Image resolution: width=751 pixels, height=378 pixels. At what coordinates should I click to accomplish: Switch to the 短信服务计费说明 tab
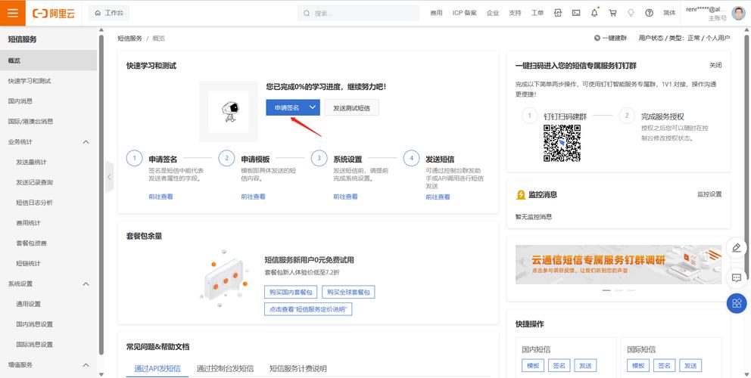pos(298,368)
